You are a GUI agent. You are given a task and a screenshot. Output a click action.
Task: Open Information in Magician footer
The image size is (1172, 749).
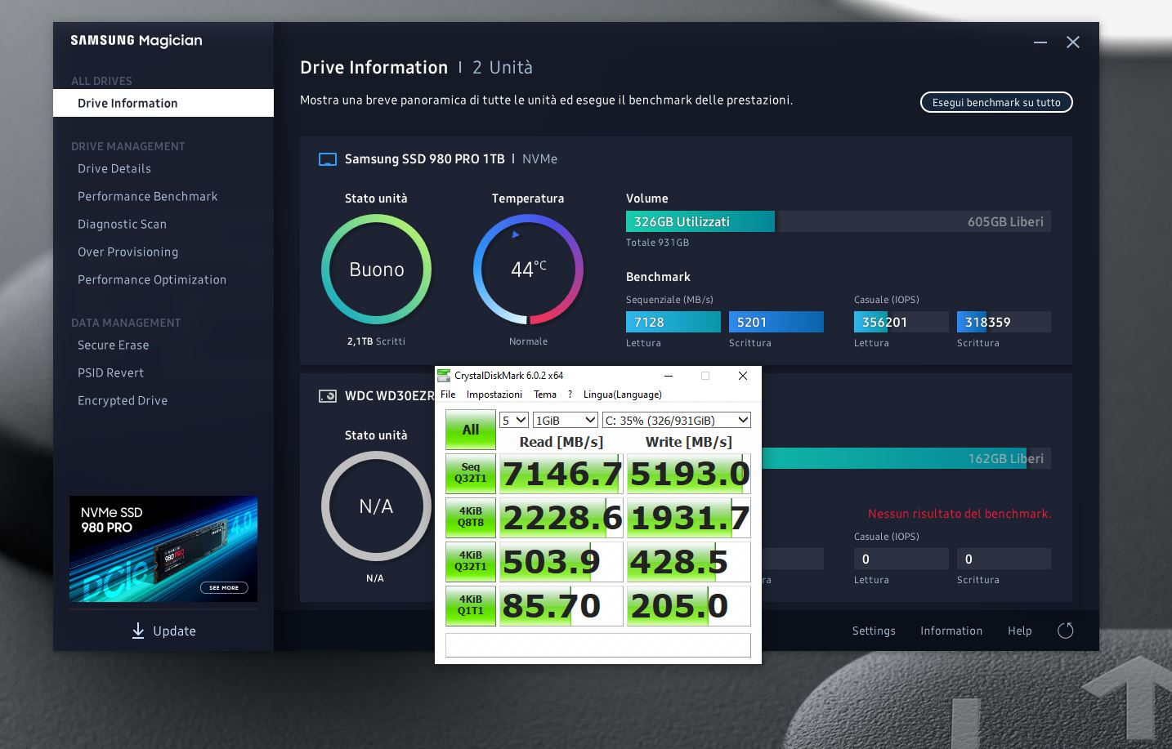pos(951,631)
